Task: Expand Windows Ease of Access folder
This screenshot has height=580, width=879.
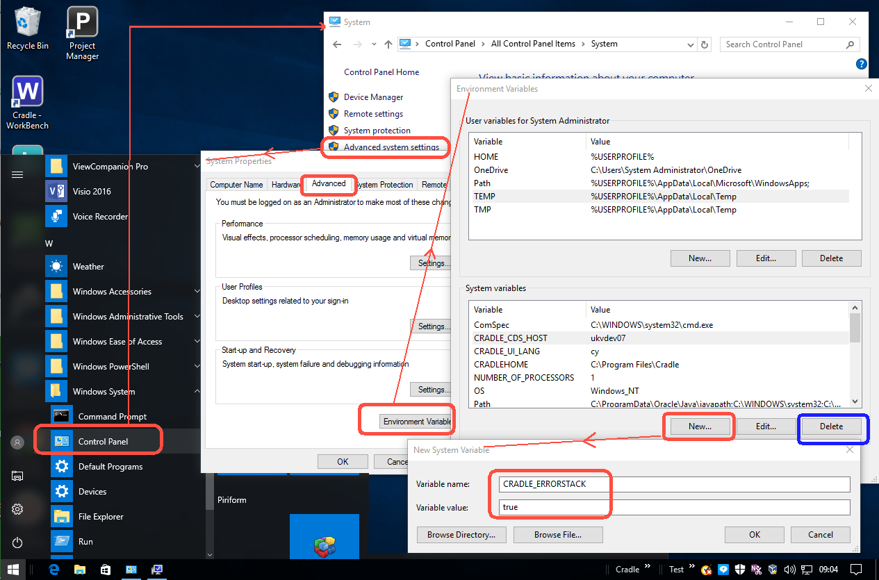Action: (197, 342)
